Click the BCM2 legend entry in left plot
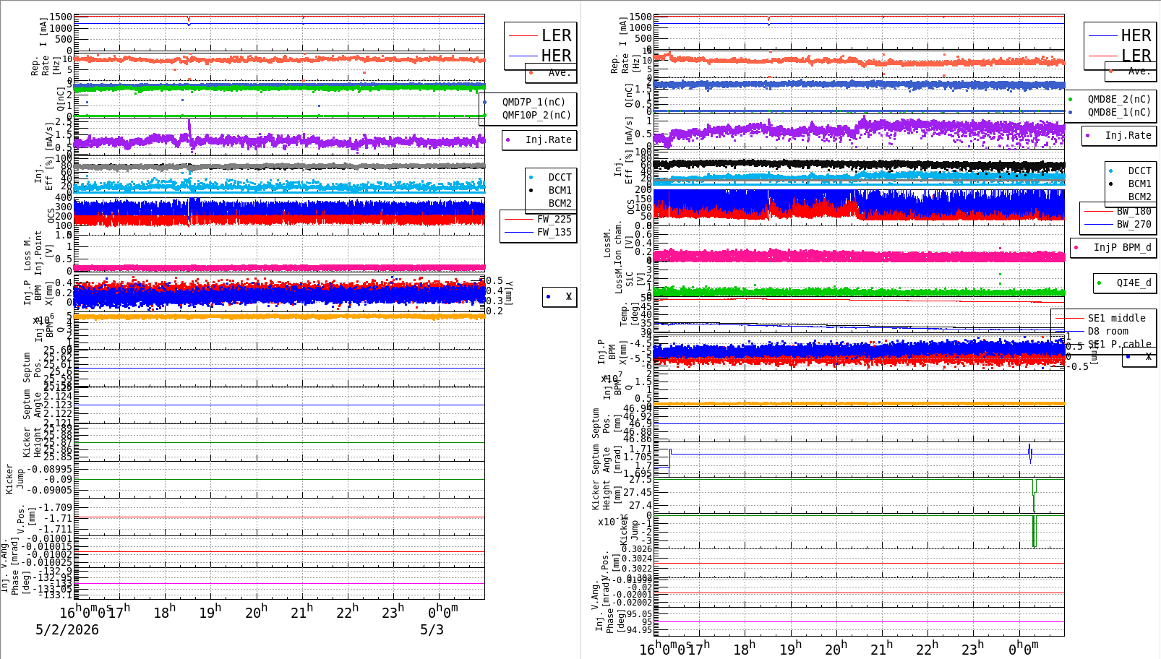Screen dimensions: 1161x659 [560, 203]
